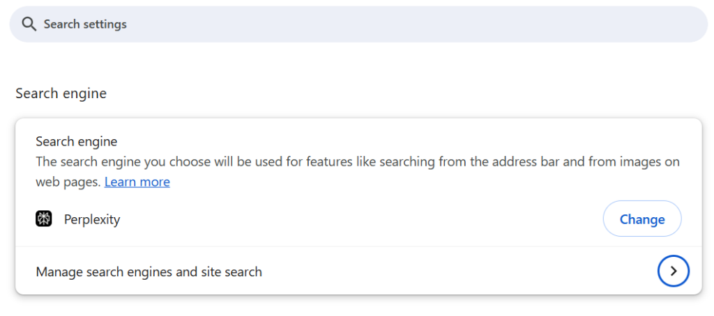Click the magnifying glass search icon

tap(29, 24)
